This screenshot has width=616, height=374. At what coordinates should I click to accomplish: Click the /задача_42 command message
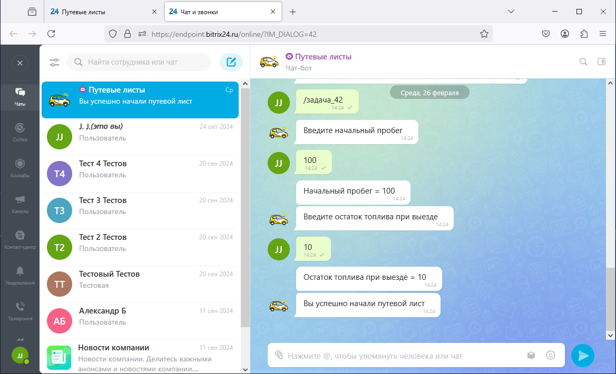pyautogui.click(x=327, y=102)
